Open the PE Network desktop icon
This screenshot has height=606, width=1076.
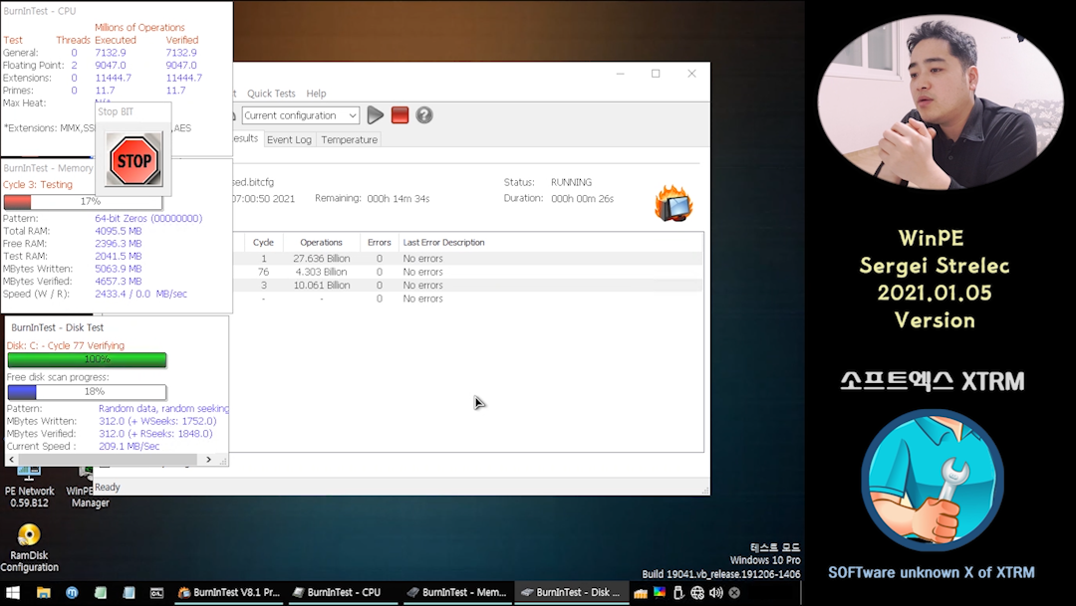coord(29,487)
